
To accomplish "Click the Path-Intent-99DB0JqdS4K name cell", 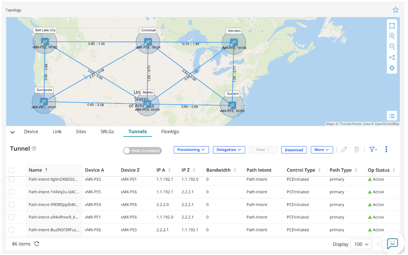I will click(53, 204).
